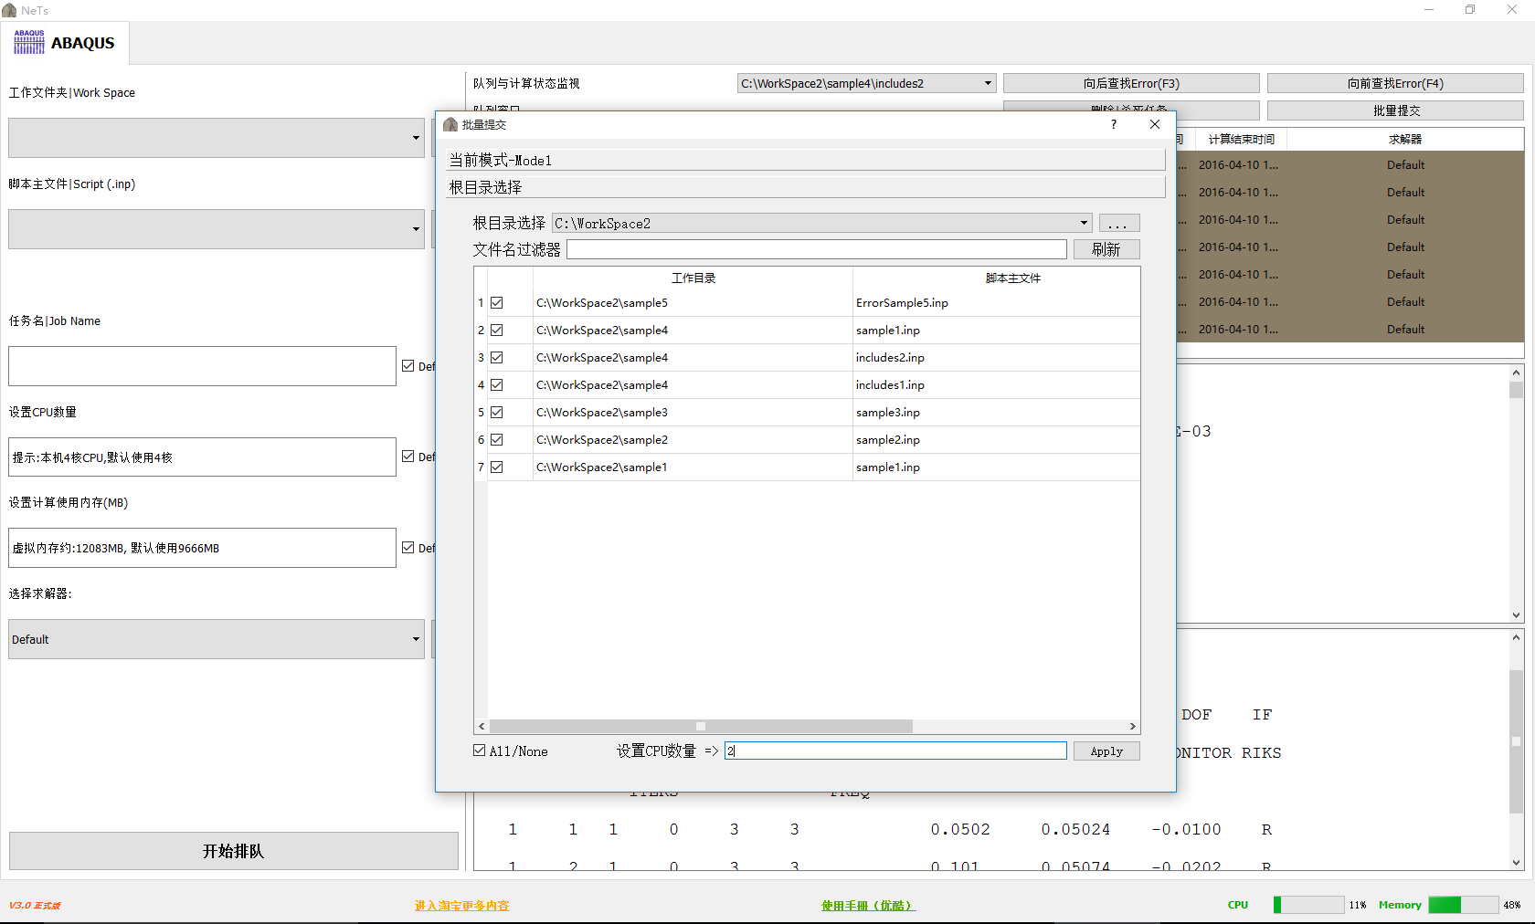Image resolution: width=1535 pixels, height=924 pixels.
Task: Uncheck the sample3.inp row checkbox
Action: point(497,413)
